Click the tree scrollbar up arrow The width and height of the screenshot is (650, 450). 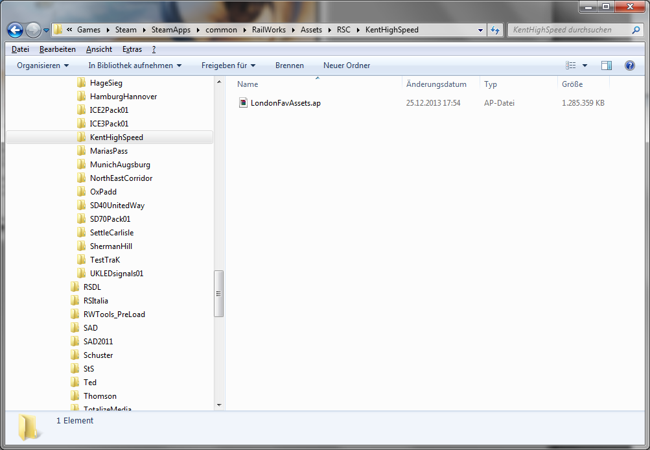coord(219,82)
